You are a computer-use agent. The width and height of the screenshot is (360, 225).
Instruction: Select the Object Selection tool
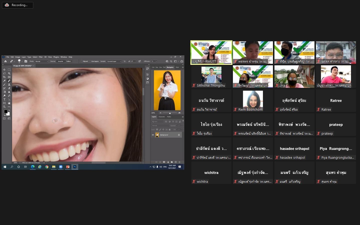point(9,73)
